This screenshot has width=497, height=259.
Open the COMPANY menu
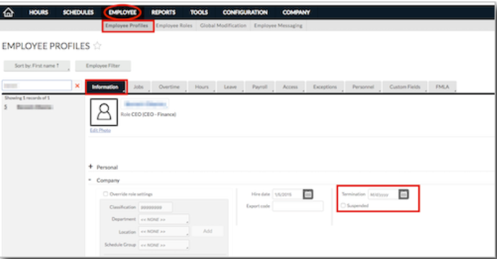(296, 12)
